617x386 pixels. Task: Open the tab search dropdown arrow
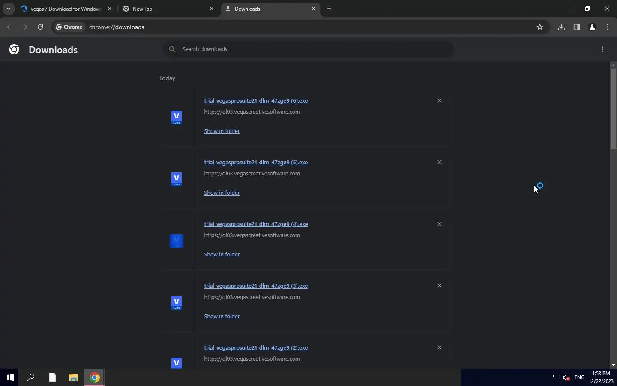[x=8, y=9]
